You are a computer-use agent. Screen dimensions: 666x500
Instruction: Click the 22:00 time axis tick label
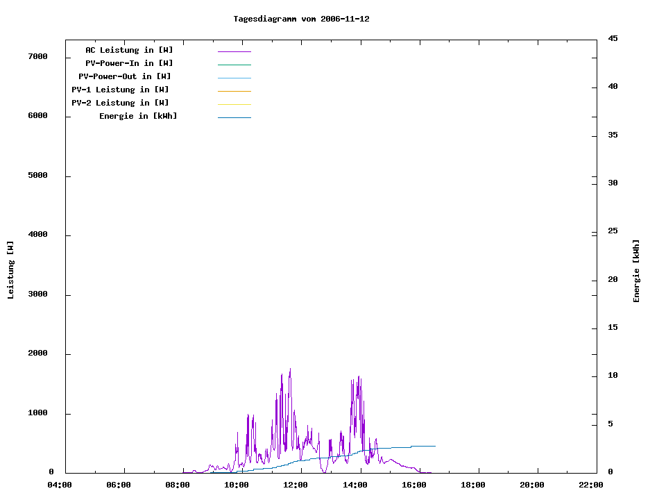point(590,485)
